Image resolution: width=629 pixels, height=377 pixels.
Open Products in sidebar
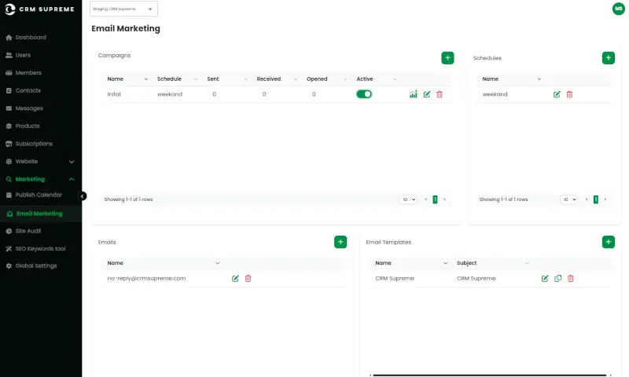click(23, 126)
